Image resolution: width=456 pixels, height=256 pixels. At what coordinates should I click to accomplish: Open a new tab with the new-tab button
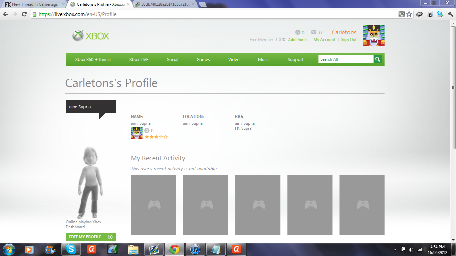[x=202, y=4]
